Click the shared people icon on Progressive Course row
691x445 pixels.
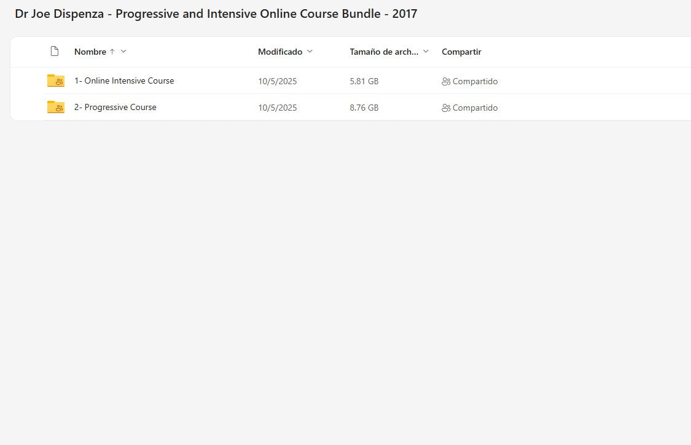pos(446,108)
